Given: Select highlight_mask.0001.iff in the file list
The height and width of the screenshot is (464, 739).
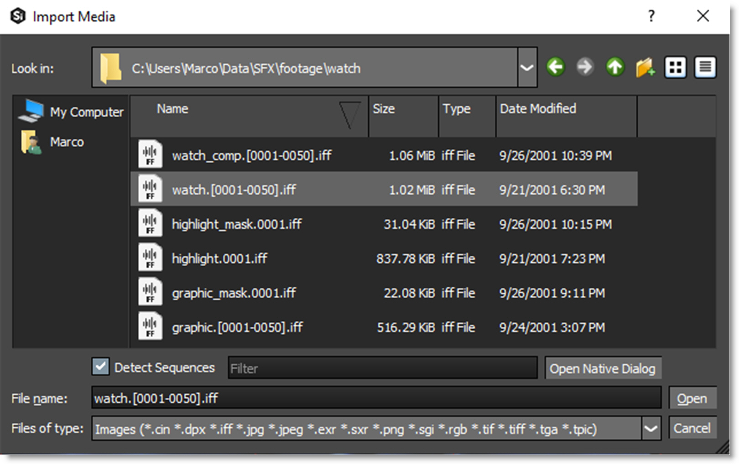Looking at the screenshot, I should 236,224.
